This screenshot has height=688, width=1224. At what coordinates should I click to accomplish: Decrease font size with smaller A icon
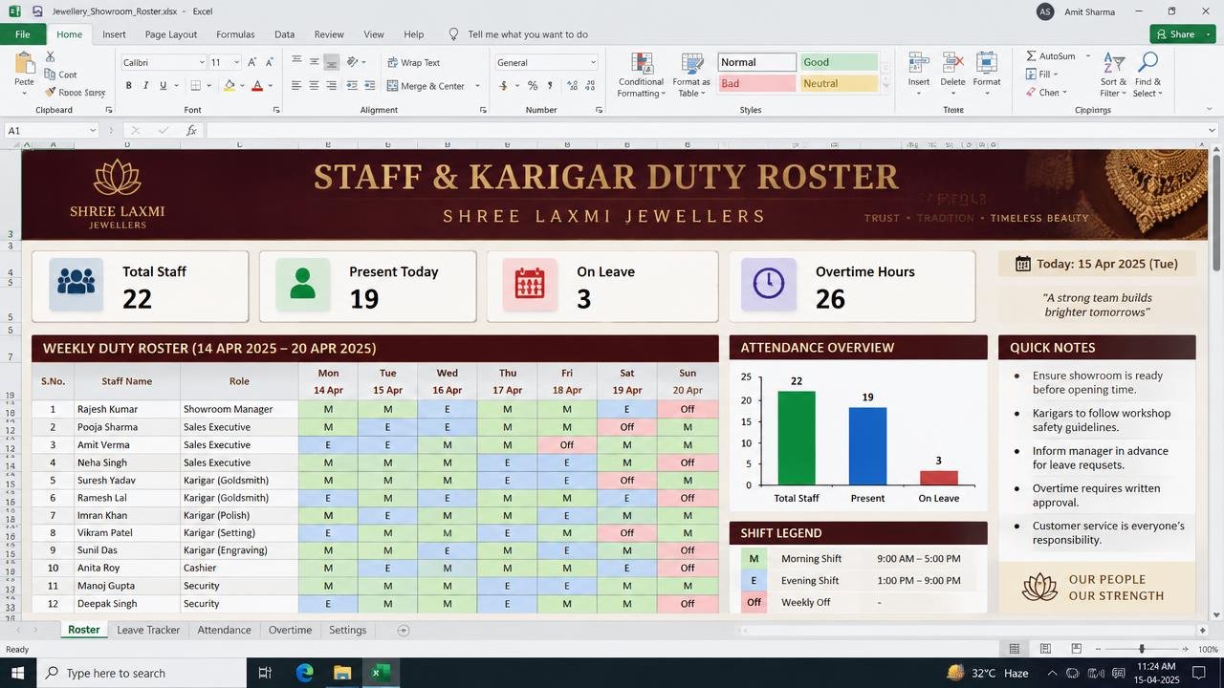tap(270, 62)
